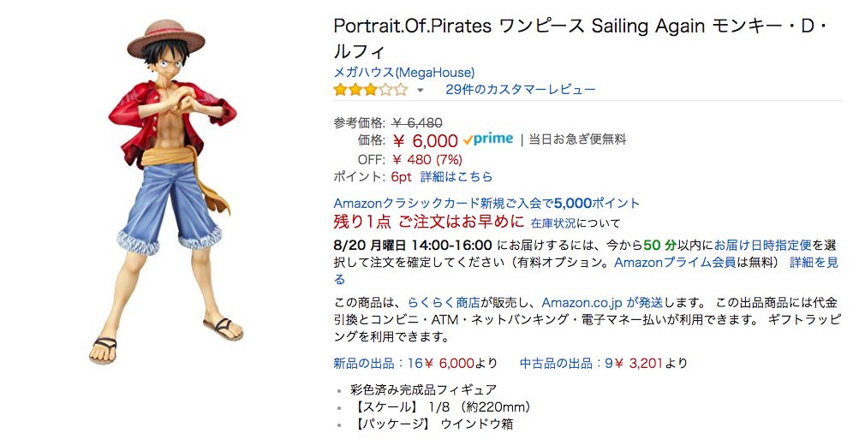The height and width of the screenshot is (439, 859).
Task: Open the らくらく商店 seller link
Action: click(444, 302)
